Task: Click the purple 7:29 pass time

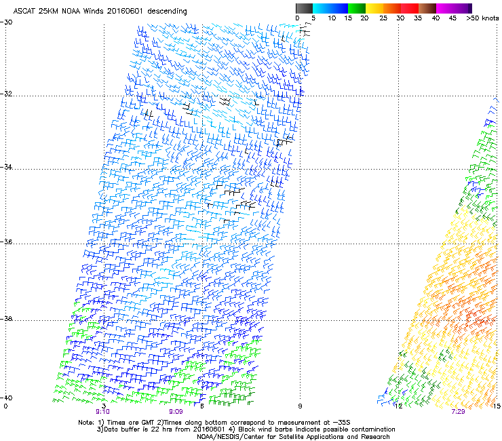Action: pos(458,412)
